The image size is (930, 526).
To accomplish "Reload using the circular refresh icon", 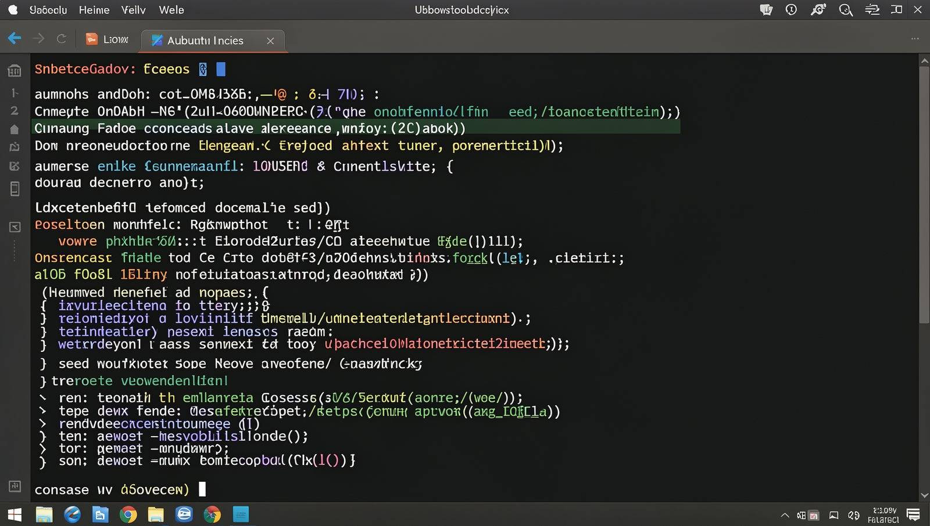I will [61, 38].
